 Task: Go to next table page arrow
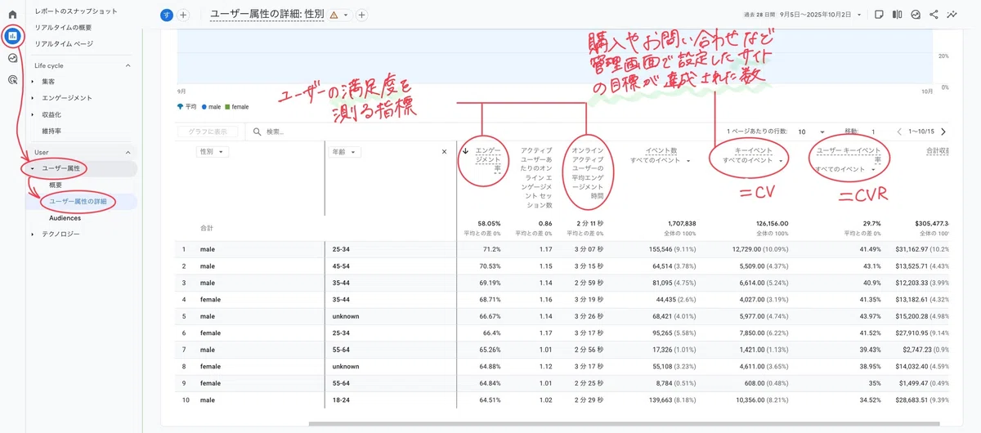943,131
